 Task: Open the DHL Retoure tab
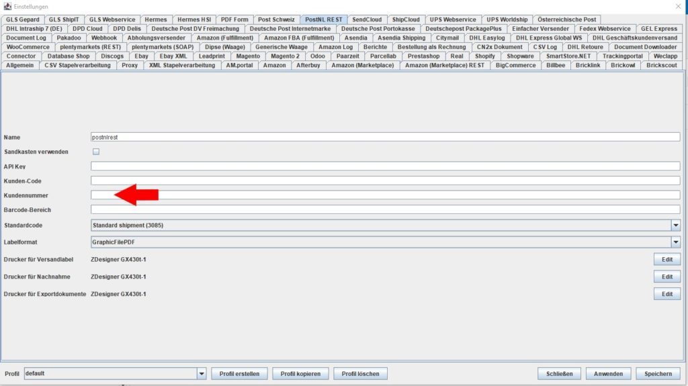[x=585, y=47]
